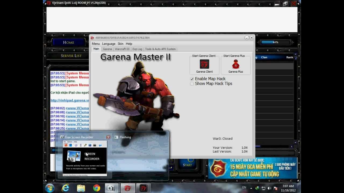Enable Show Map Hack Tips checkbox
Screen dimensions: 344x193
[192, 84]
